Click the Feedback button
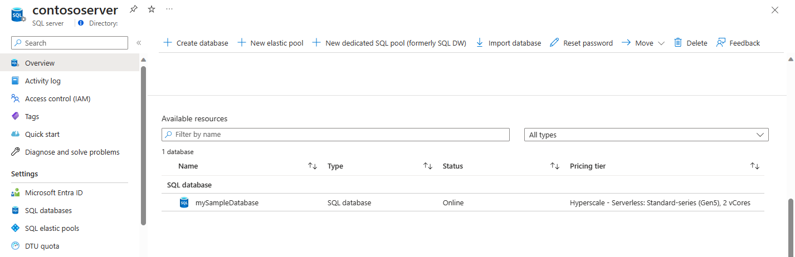Viewport: 795px width, 257px height. tap(738, 43)
